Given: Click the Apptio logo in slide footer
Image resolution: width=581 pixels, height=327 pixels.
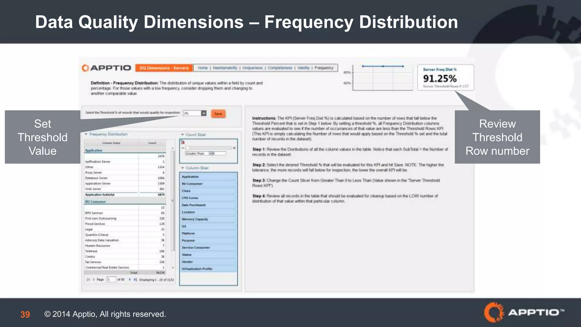Looking at the screenshot, I should coord(524,313).
